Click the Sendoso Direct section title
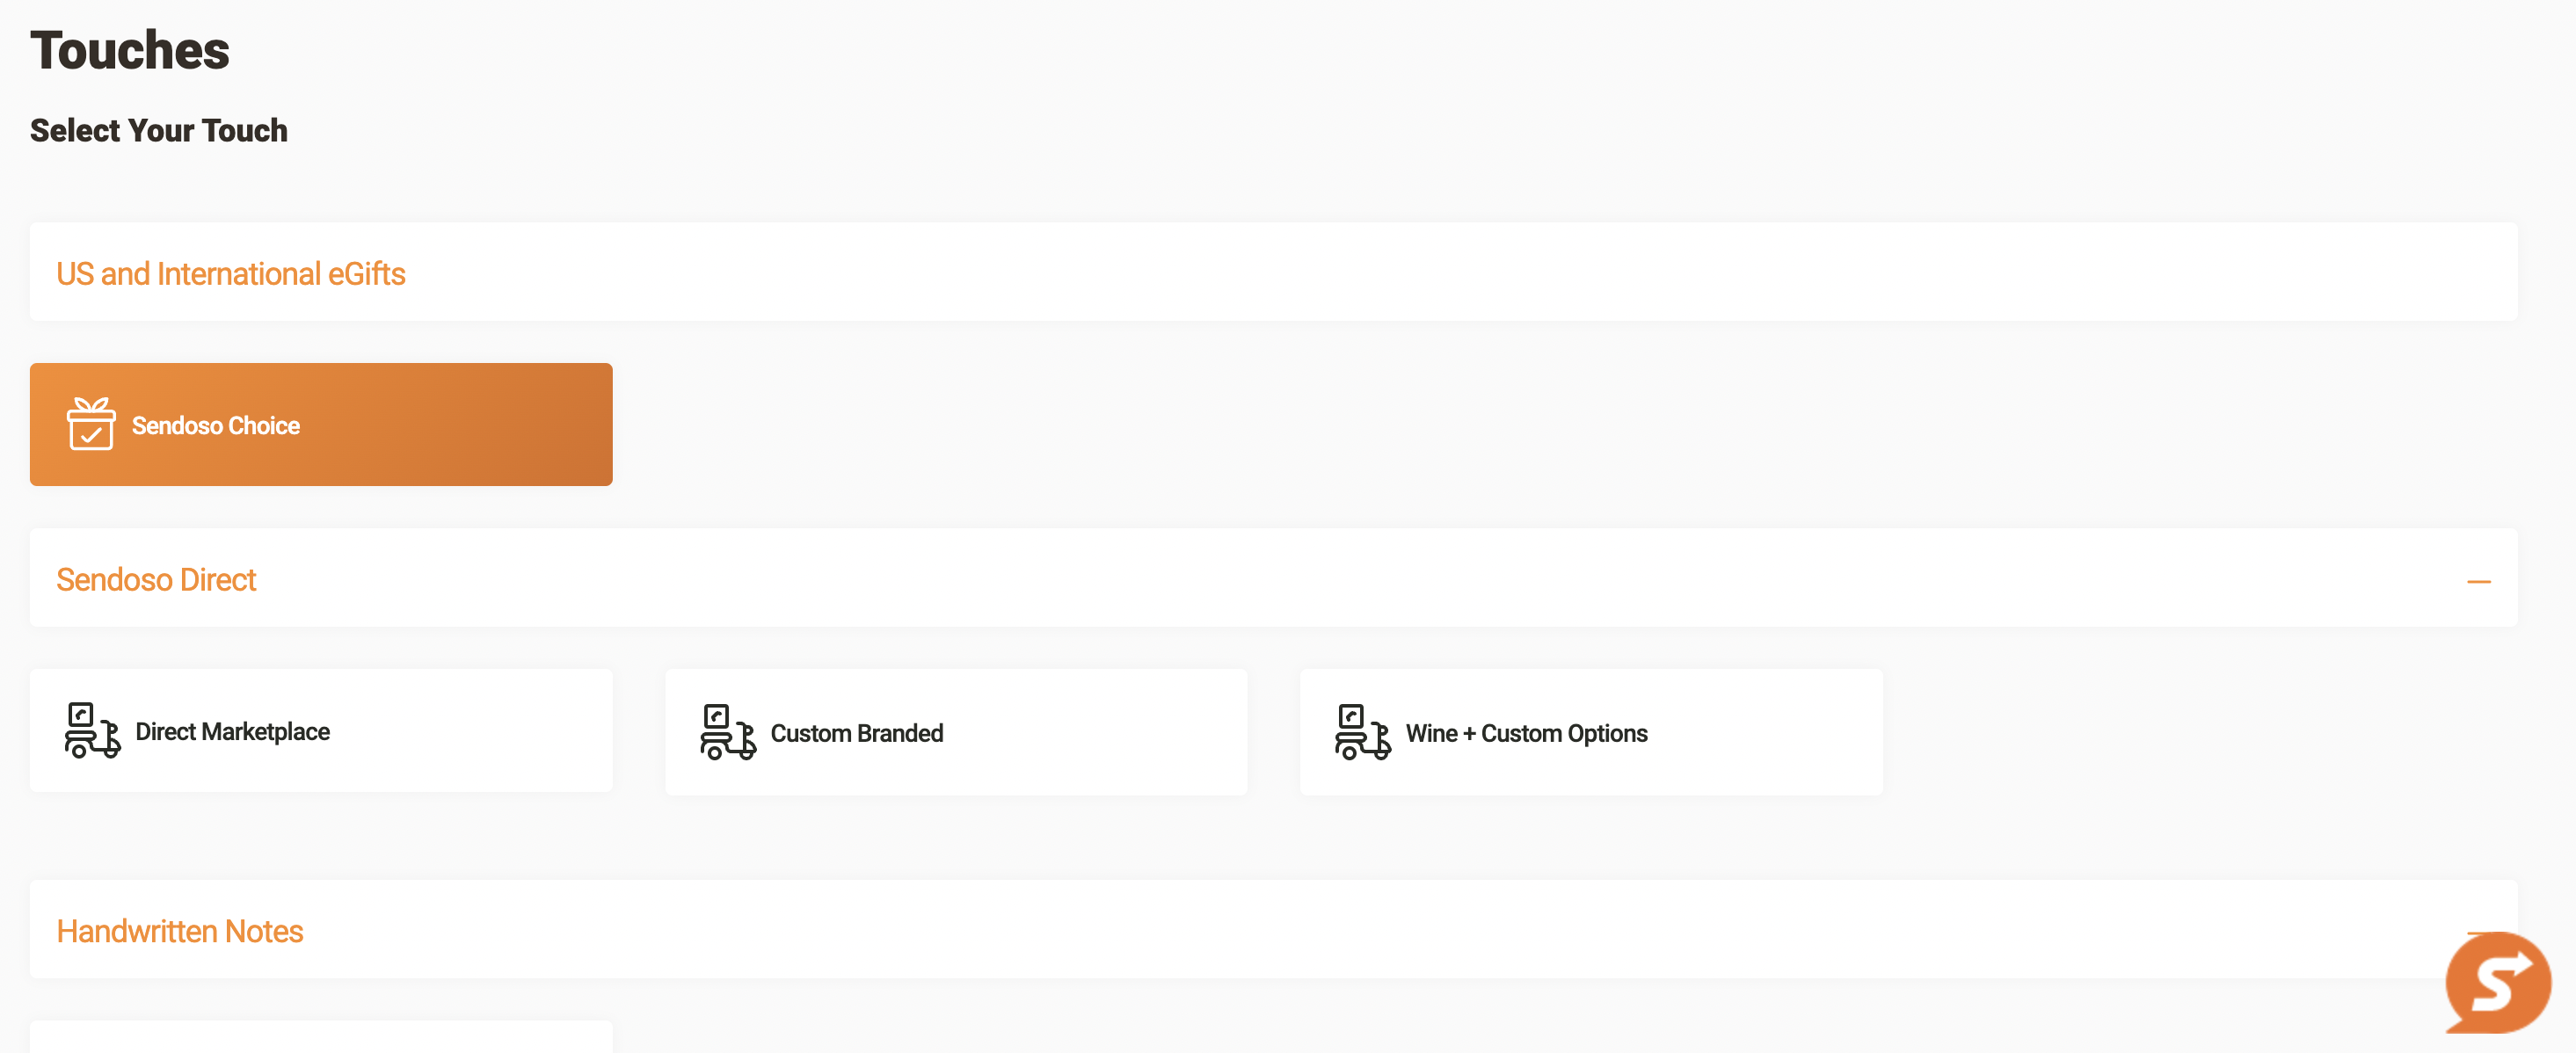 pos(156,579)
